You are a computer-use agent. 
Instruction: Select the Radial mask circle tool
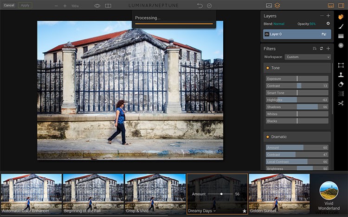pyautogui.click(x=341, y=45)
